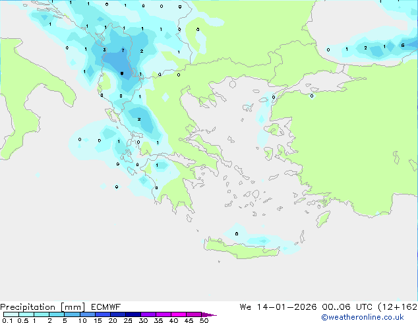This screenshot has height=323, width=418.
Task: Click the 'Precipitation' title word
Action: pos(28,307)
